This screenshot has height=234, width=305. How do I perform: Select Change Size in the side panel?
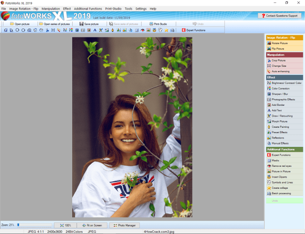pyautogui.click(x=284, y=66)
